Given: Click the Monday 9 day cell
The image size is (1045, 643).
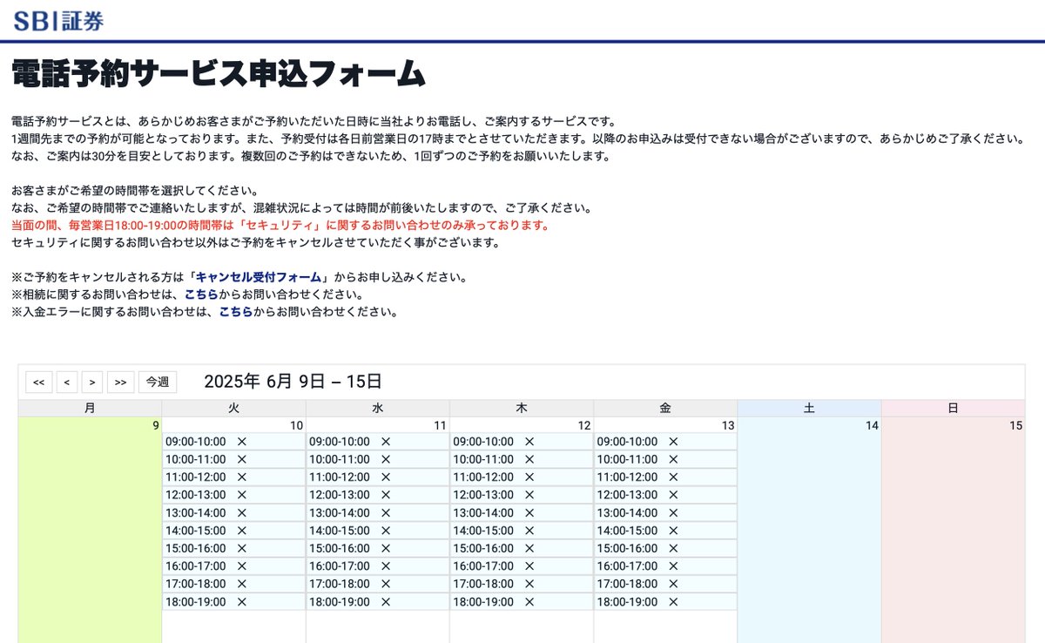Looking at the screenshot, I should pyautogui.click(x=90, y=530).
